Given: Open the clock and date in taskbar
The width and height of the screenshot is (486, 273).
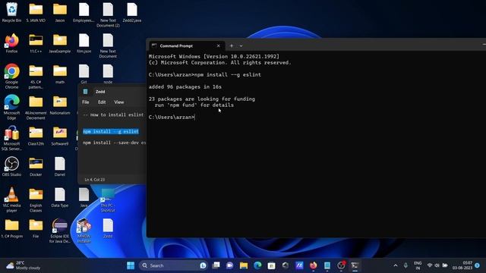Looking at the screenshot, I should tap(462, 265).
